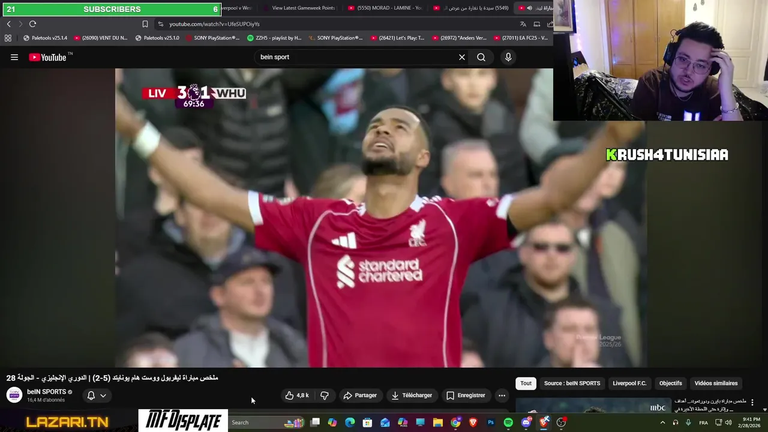Open the beIN SPORTS channel name link

click(47, 392)
